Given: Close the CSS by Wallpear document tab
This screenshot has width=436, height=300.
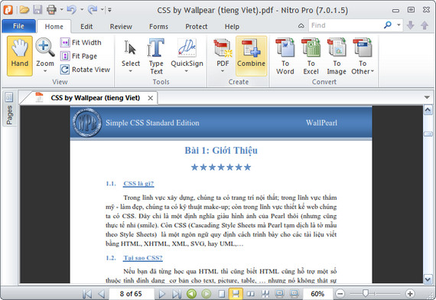Looking at the screenshot, I should click(x=151, y=98).
